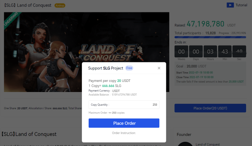252x146 pixels.
Task: Click the founder avatar image
Action: click(x=185, y=144)
